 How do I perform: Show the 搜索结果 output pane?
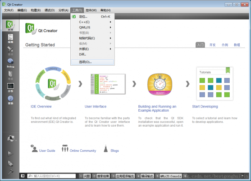point(101,176)
